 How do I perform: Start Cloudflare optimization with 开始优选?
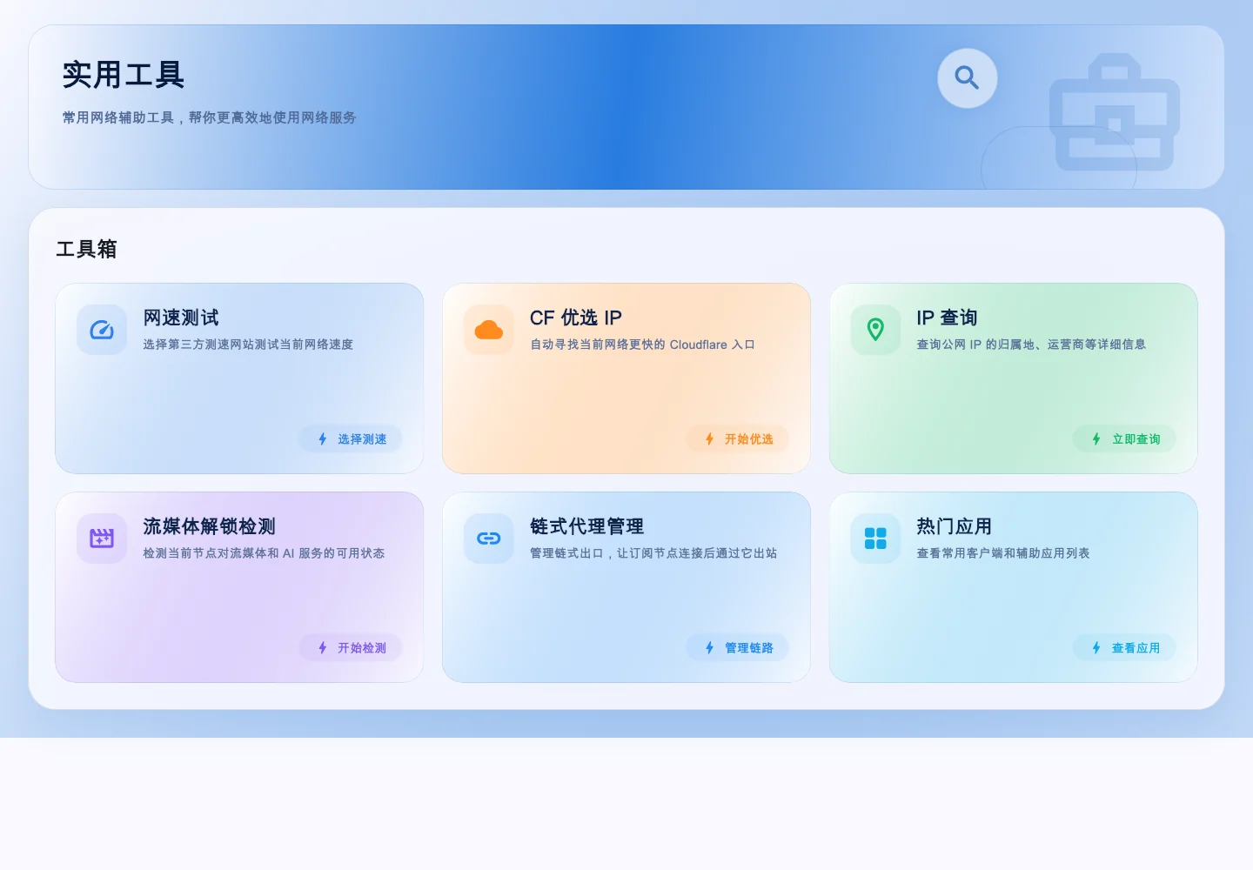click(x=738, y=439)
